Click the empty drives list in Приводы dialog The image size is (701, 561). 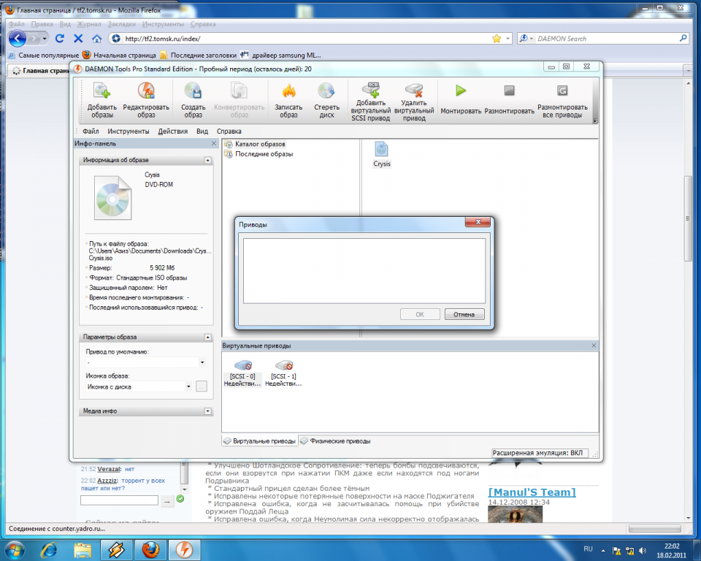click(x=364, y=271)
